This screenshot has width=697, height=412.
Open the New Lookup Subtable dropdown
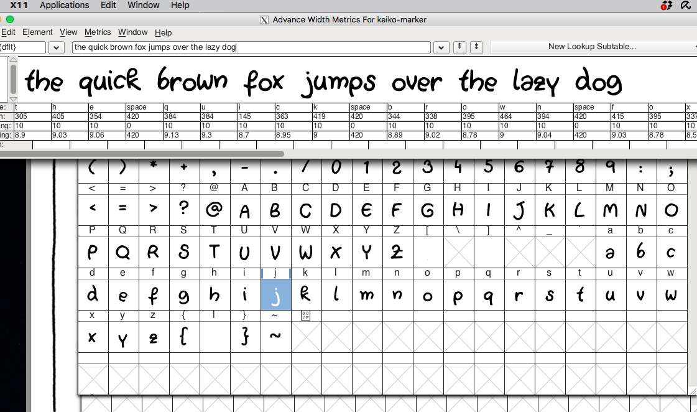594,47
